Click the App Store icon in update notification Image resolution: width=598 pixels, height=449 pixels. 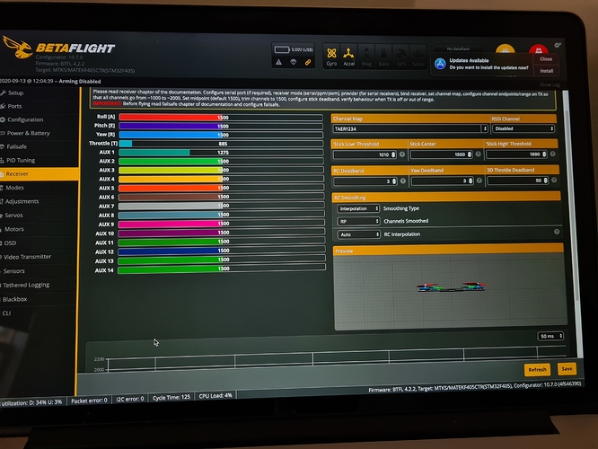point(440,64)
